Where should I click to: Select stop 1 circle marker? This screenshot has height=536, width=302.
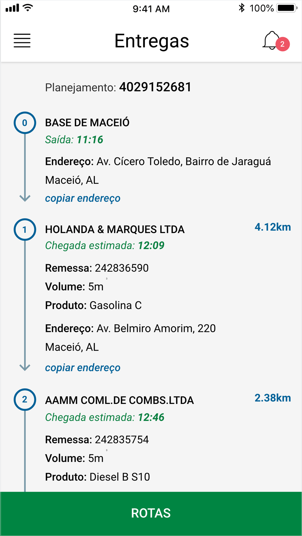point(25,230)
